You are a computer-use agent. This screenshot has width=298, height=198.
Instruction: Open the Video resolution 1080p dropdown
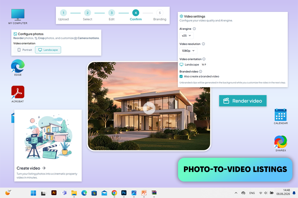point(188,51)
